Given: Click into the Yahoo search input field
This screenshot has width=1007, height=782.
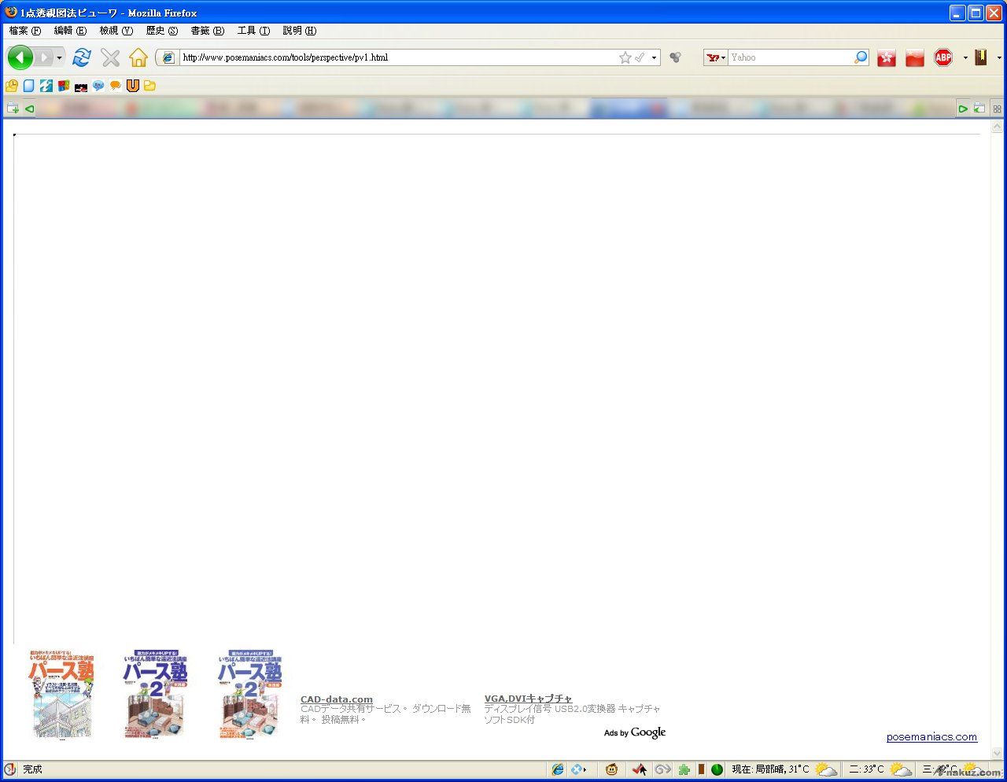Looking at the screenshot, I should pos(791,57).
